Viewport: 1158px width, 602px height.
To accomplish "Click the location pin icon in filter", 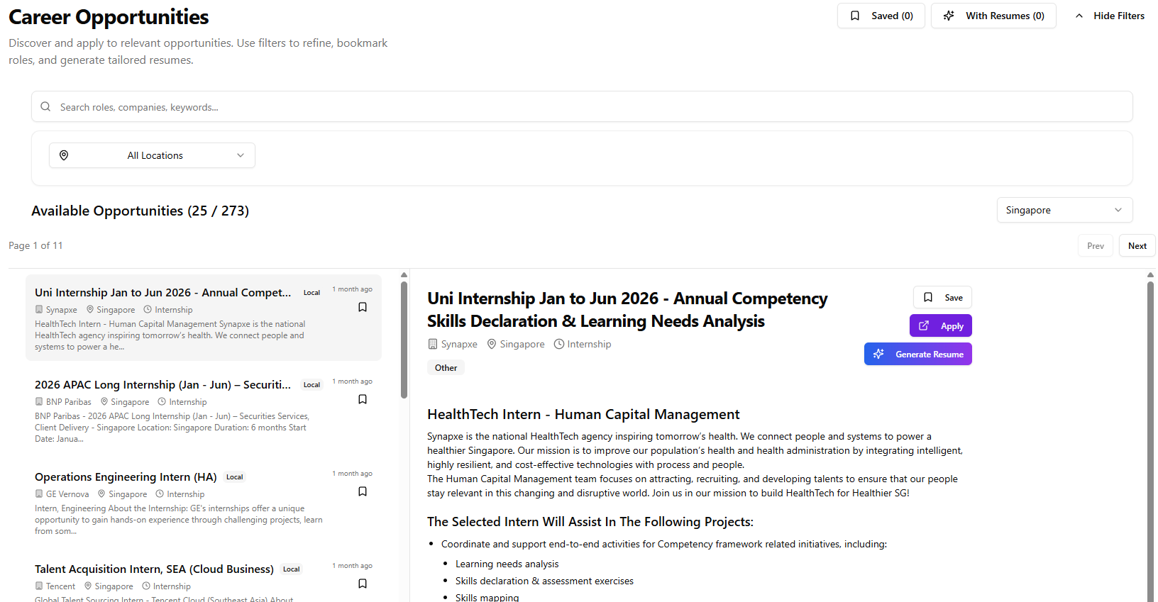I will (64, 155).
